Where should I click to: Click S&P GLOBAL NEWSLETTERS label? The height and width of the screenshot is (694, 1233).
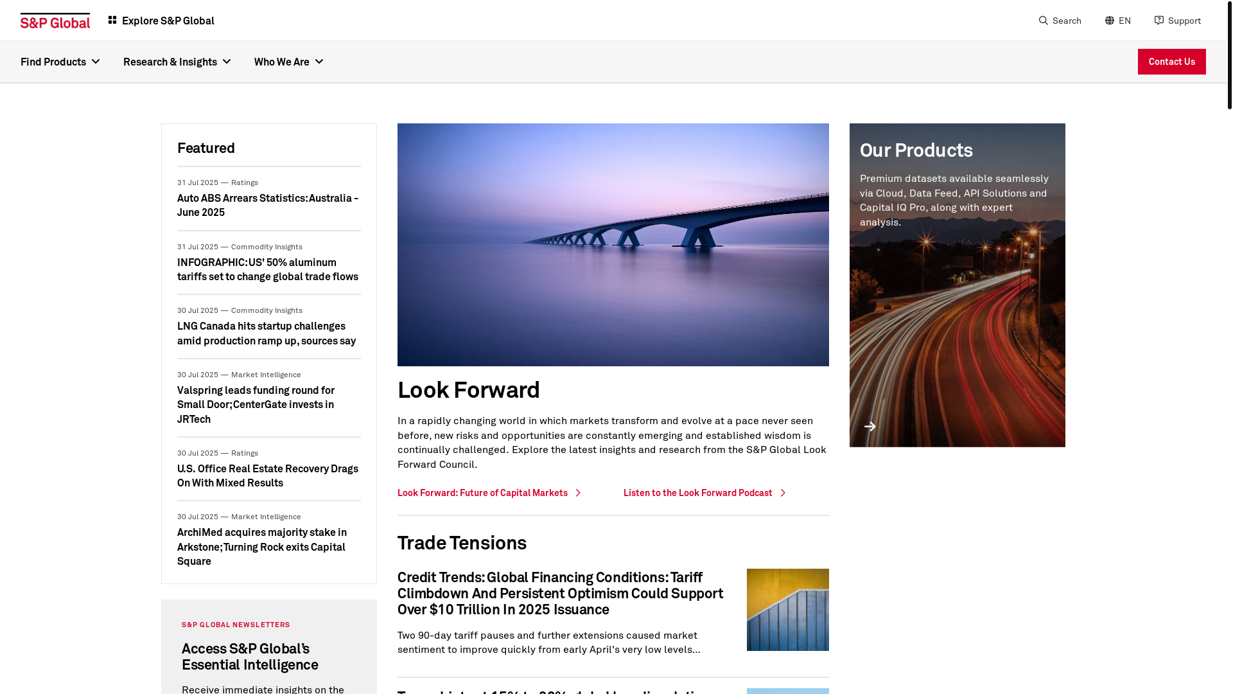[236, 625]
